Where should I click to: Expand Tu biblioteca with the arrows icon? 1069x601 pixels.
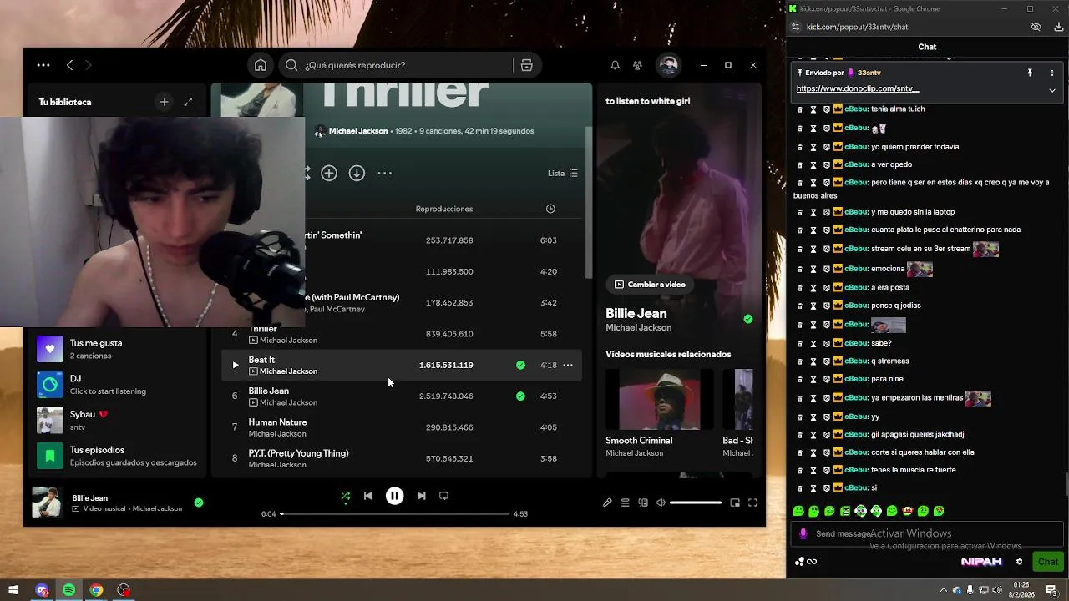click(188, 102)
